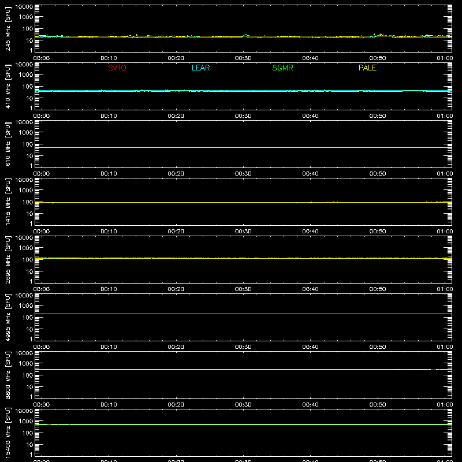
Task: Click 00:50 tick under the 8800 MHz panel
Action: tap(378, 405)
